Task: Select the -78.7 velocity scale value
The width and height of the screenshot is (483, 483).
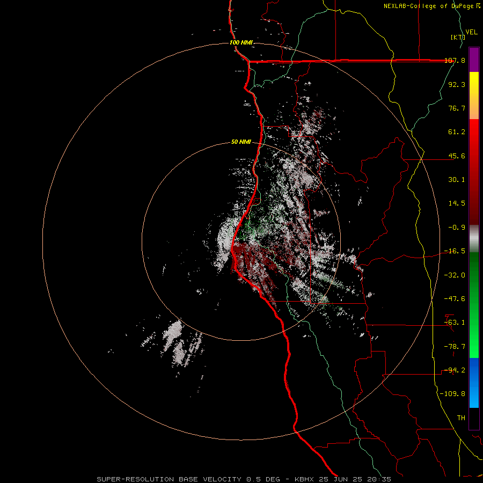Action: tap(455, 347)
